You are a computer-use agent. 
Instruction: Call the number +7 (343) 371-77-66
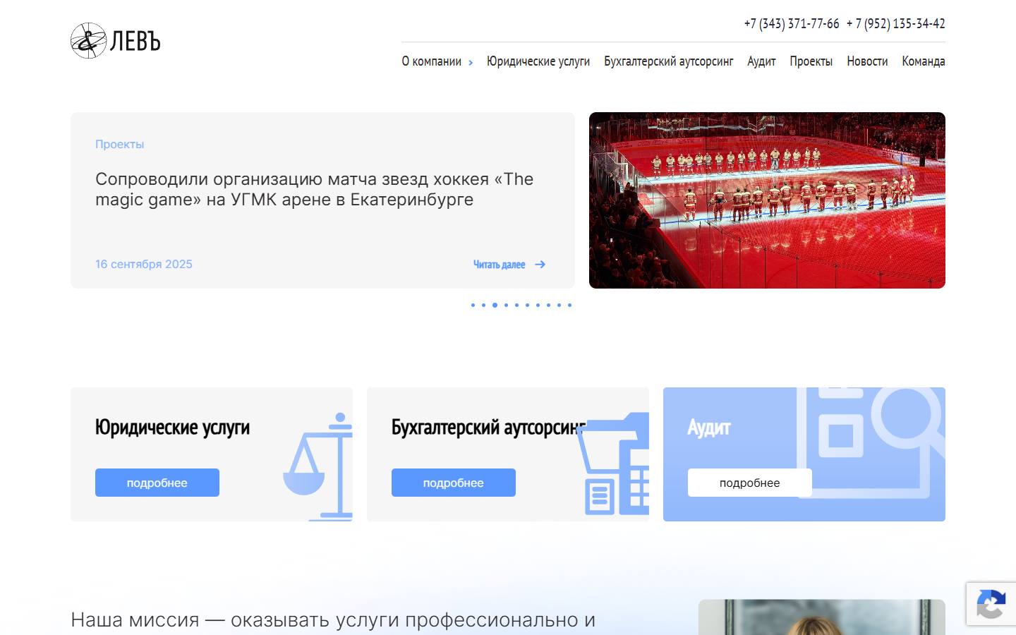[792, 23]
